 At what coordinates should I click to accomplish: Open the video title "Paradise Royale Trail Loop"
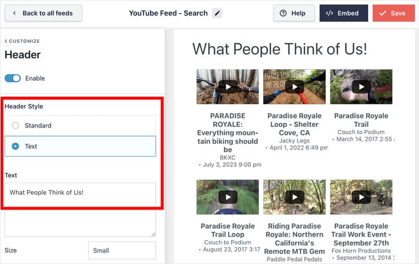click(227, 230)
